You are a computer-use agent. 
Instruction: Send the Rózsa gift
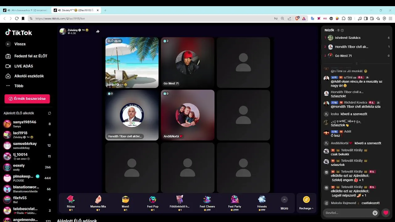tap(71, 203)
